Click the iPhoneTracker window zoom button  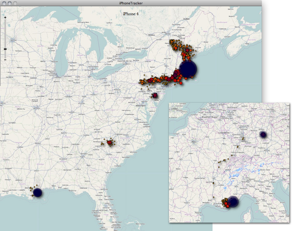15,3
